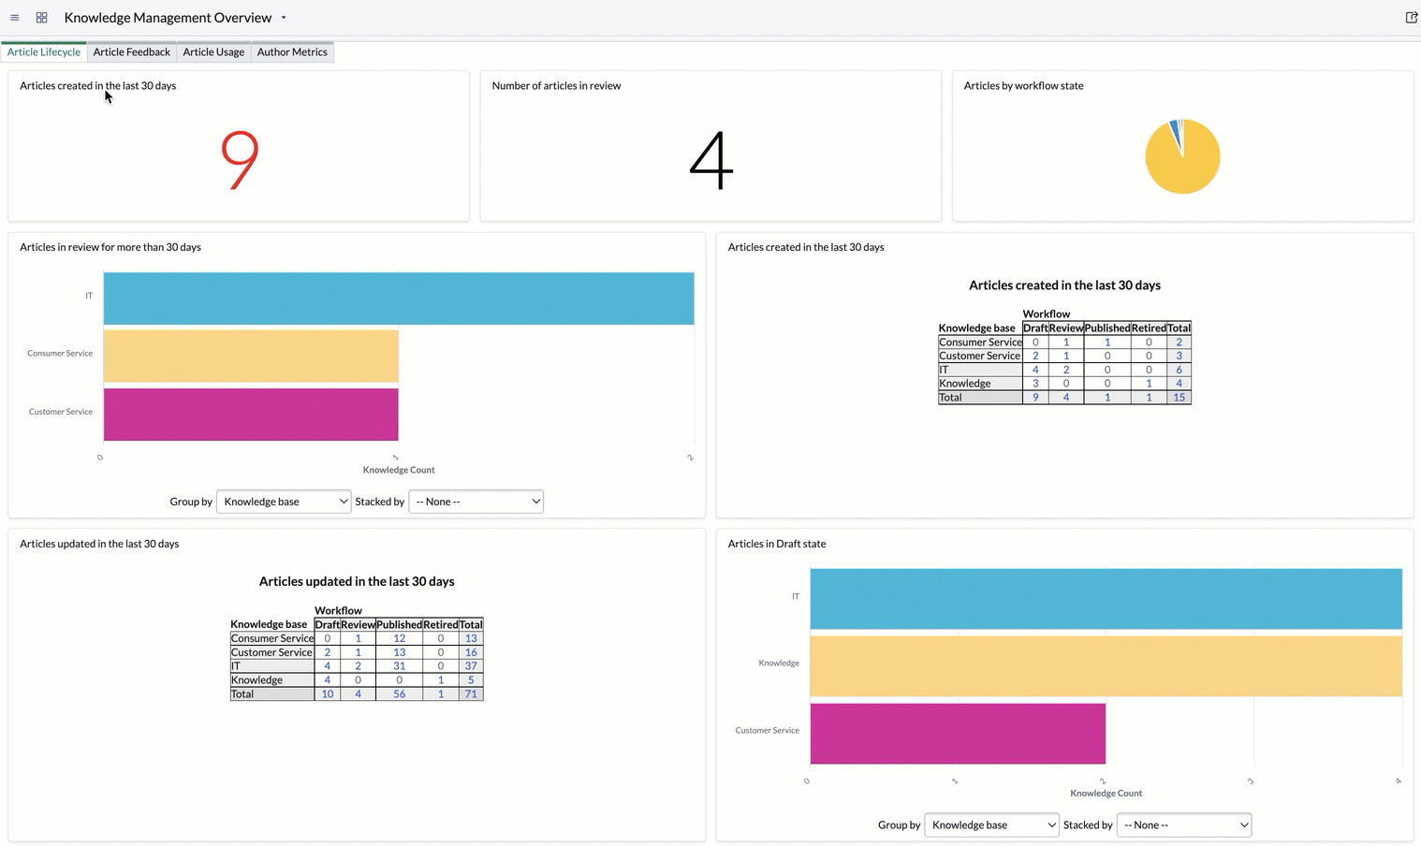Screen dimensions: 1421x846
Task: Click the Retired column header in created table
Action: [x=1149, y=328]
